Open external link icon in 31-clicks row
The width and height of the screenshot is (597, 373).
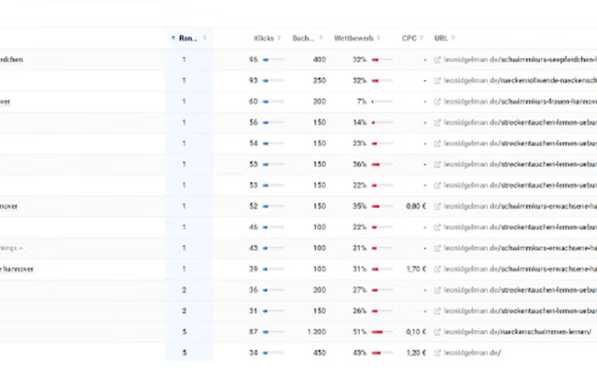point(437,311)
